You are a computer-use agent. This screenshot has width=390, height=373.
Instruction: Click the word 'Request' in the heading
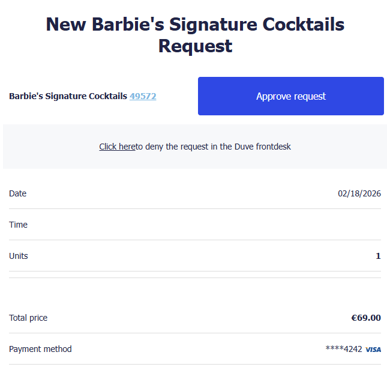pos(195,46)
